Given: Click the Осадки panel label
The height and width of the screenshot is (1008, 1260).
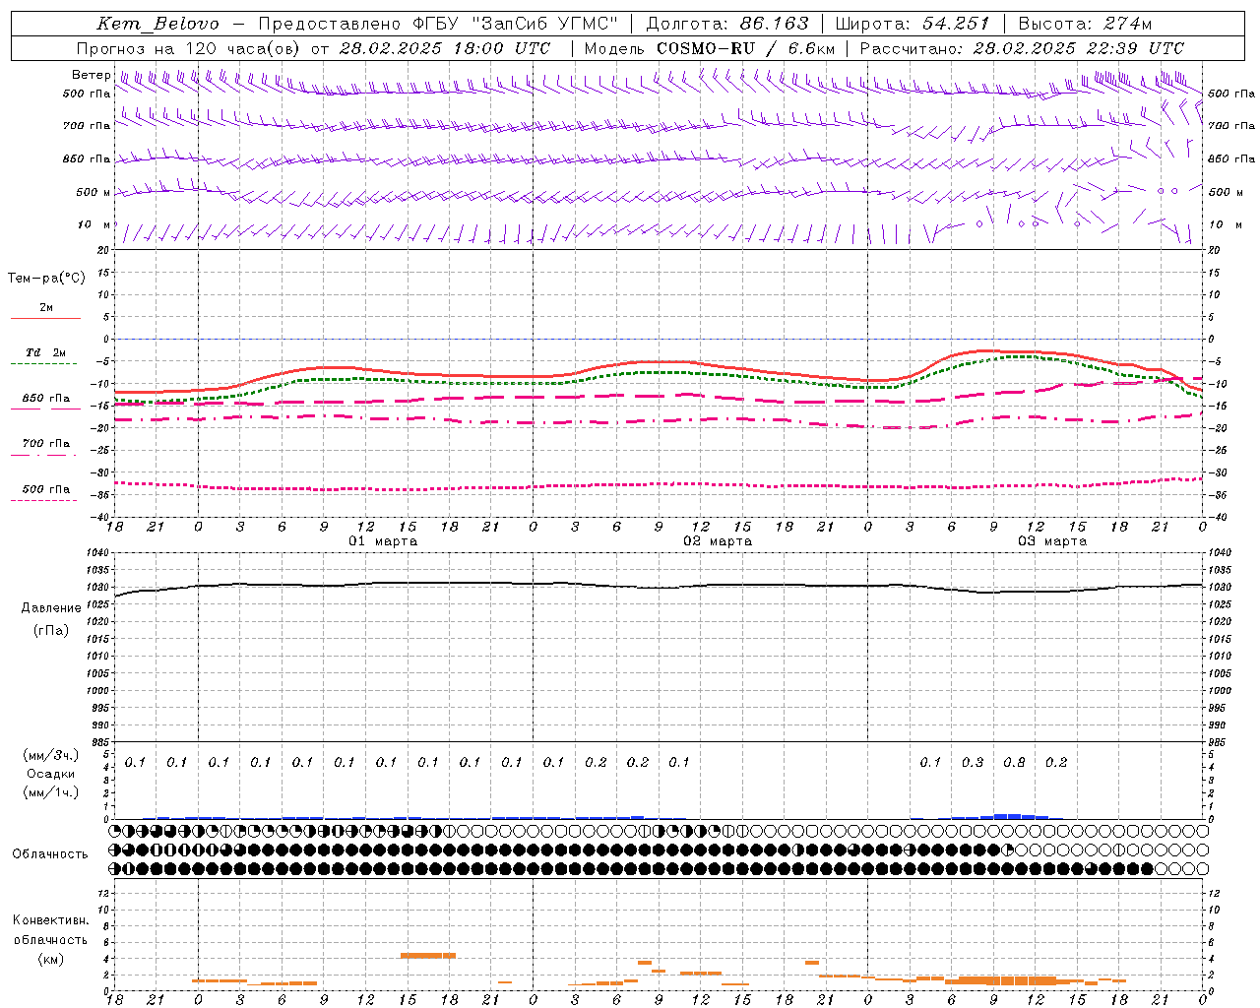Looking at the screenshot, I should click(51, 775).
